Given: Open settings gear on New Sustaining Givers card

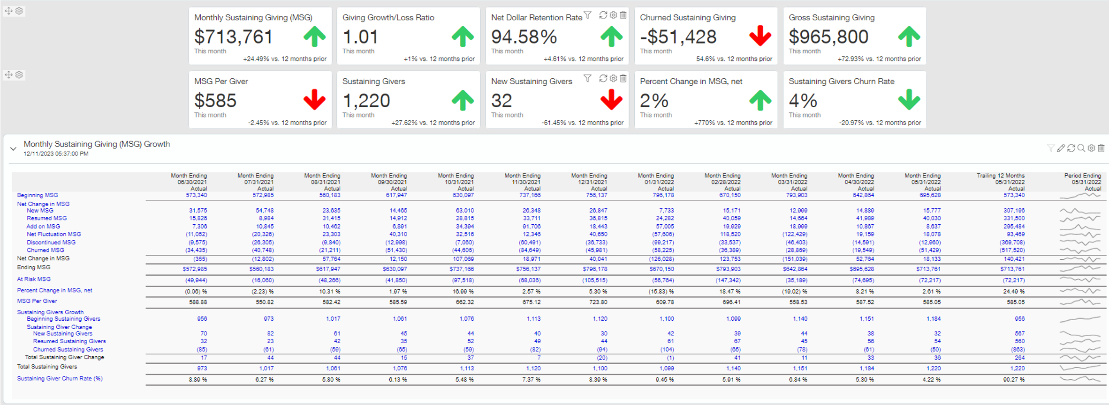Looking at the screenshot, I should pos(613,79).
